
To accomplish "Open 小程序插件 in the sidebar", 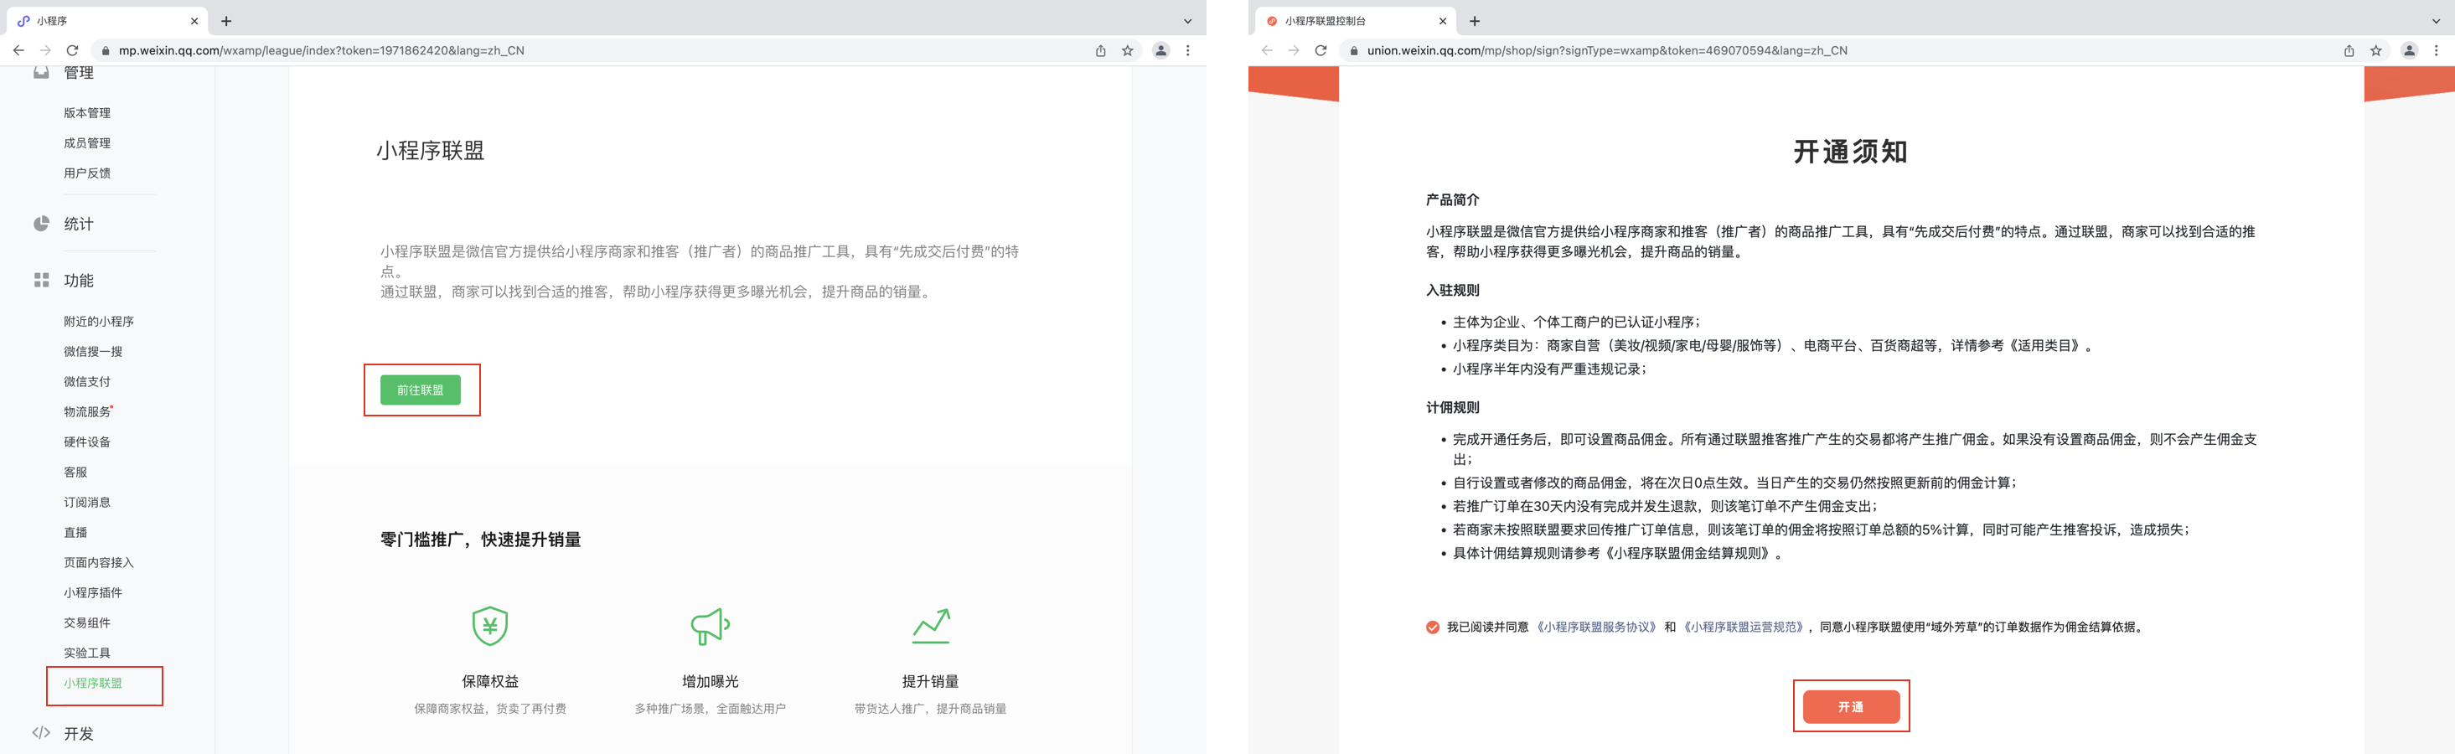I will coord(92,593).
